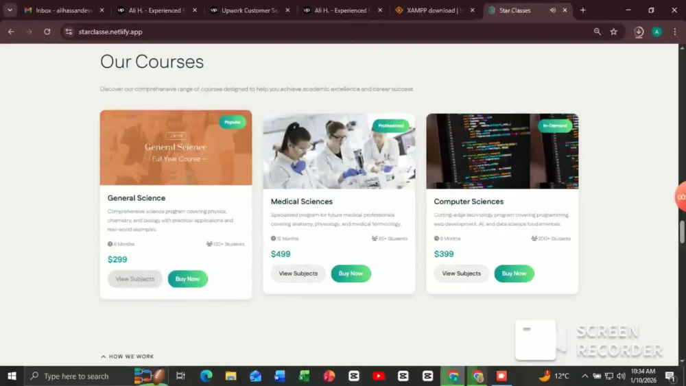The width and height of the screenshot is (686, 386).
Task: Buy the Computer Sciences course
Action: coord(514,273)
